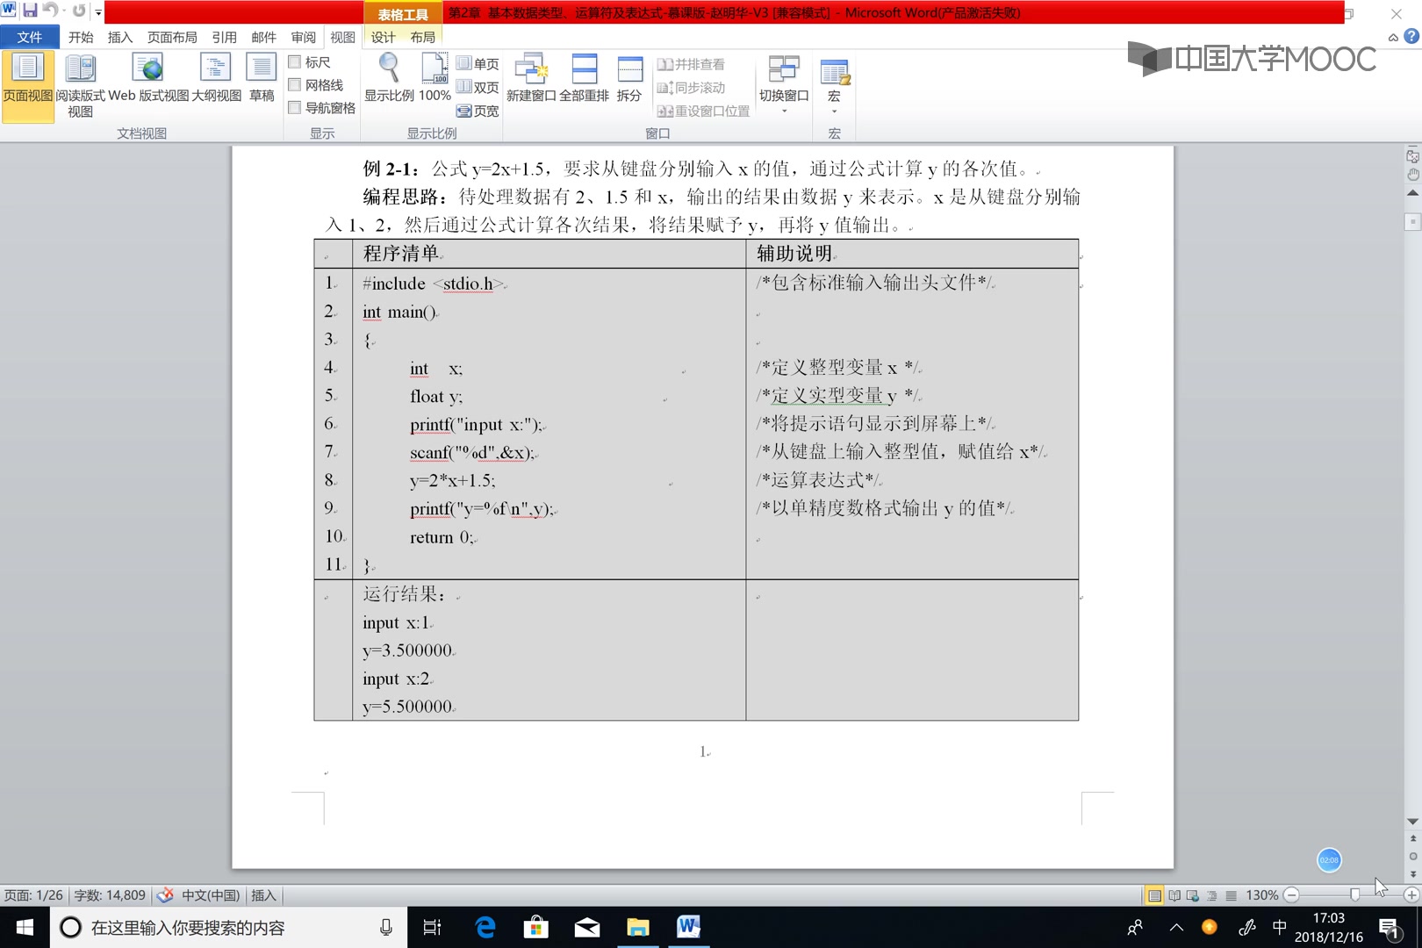Create a 新建窗口 new window
The height and width of the screenshot is (948, 1422).
click(x=531, y=79)
